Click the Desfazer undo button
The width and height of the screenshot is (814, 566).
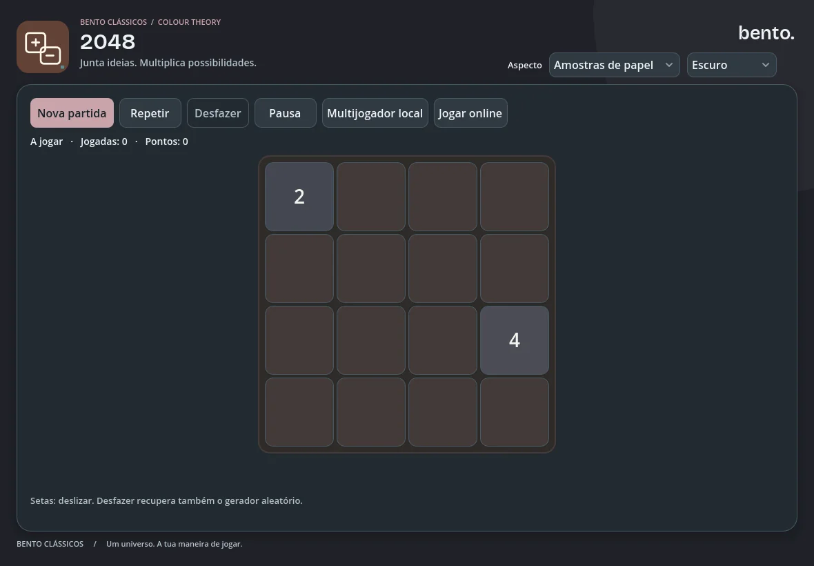pos(217,113)
